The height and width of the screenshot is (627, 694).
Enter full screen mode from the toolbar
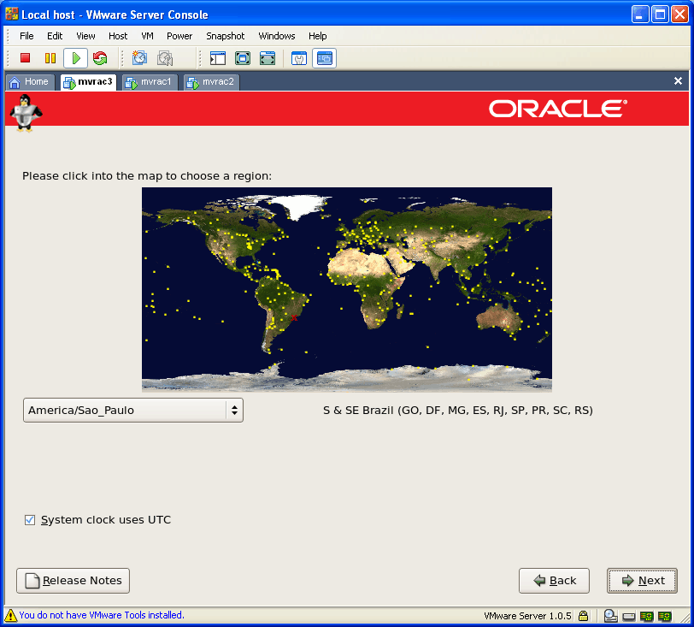[x=243, y=58]
